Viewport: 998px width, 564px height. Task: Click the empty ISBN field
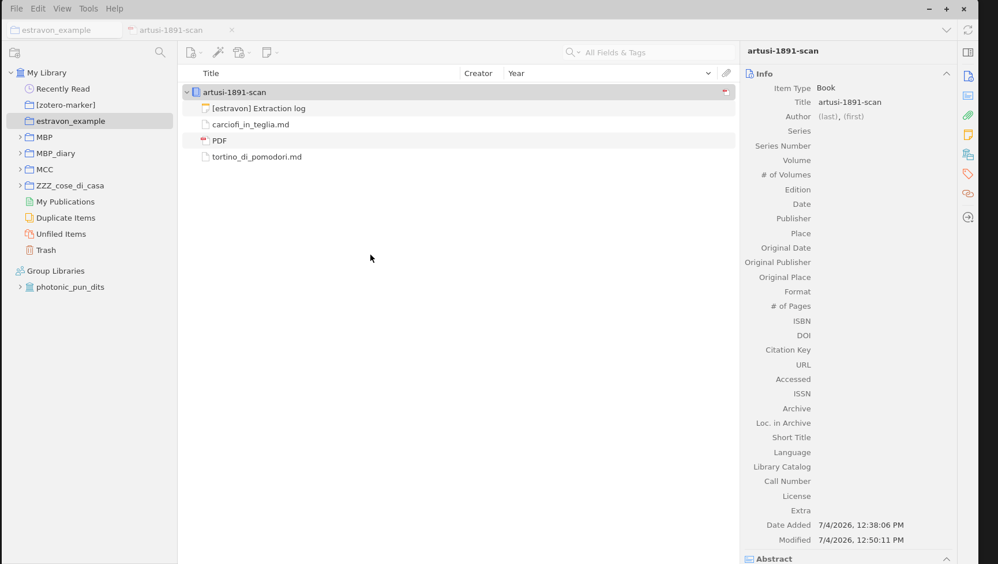pos(884,321)
